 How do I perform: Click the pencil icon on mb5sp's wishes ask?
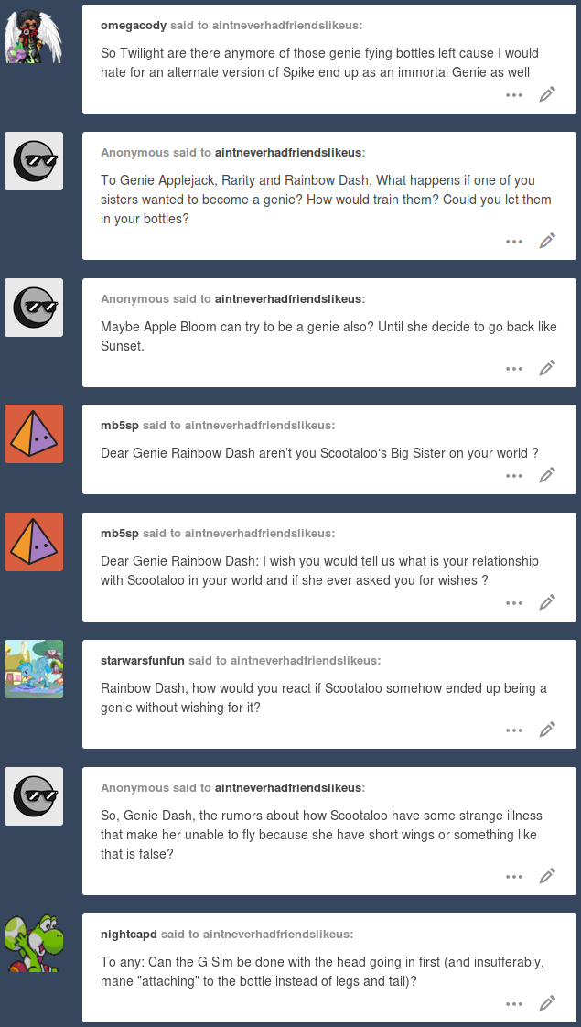(547, 602)
